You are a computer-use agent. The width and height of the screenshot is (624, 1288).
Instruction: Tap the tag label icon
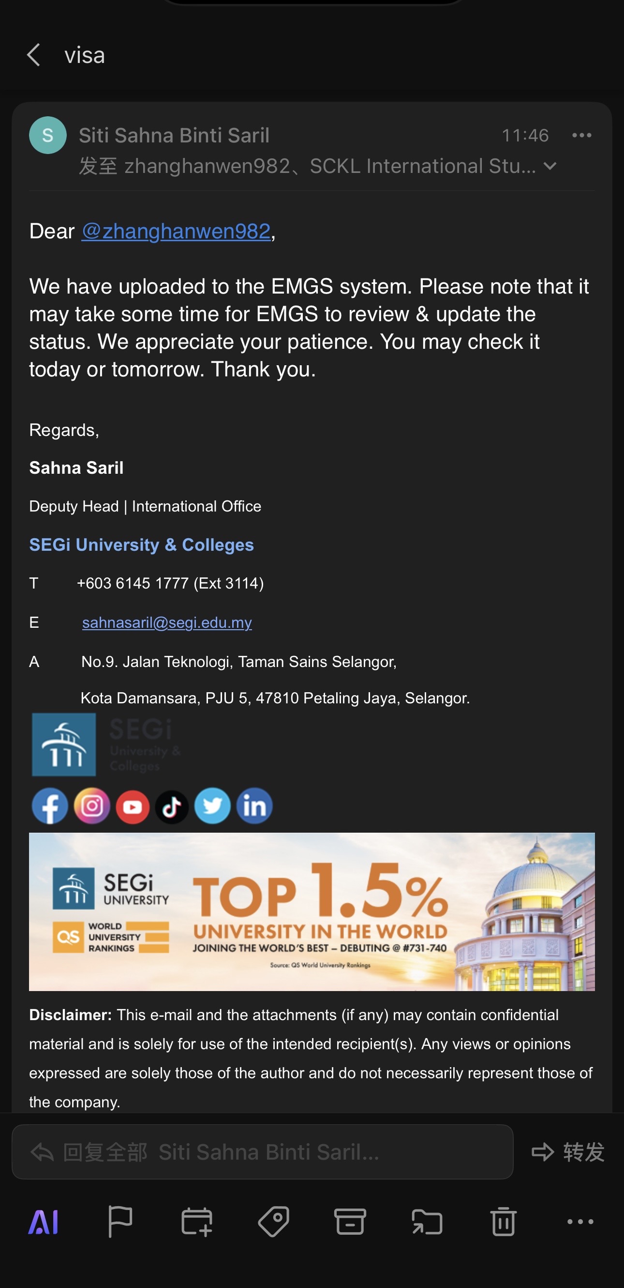tap(274, 1222)
